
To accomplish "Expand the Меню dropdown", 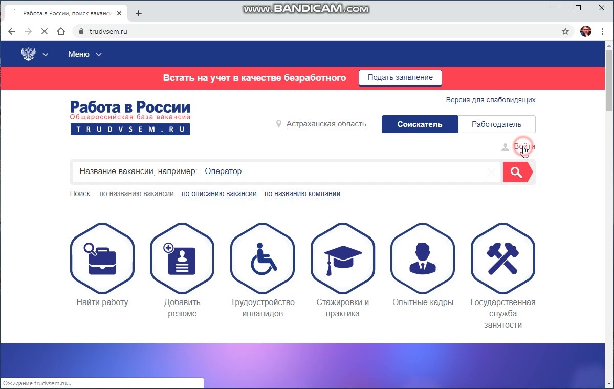I will [85, 54].
